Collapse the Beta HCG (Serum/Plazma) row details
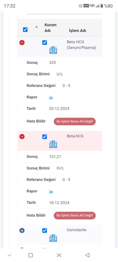 [x=22, y=42]
